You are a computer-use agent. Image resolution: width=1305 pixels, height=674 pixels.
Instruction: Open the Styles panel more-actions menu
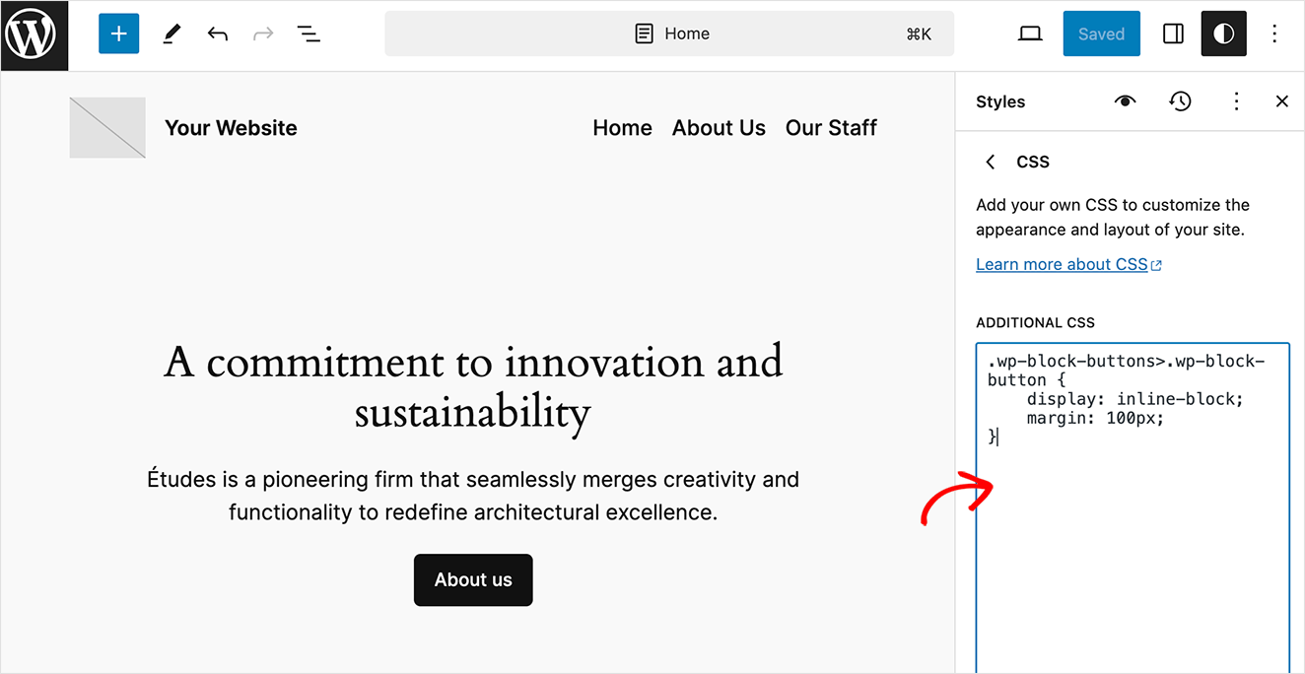coord(1236,101)
